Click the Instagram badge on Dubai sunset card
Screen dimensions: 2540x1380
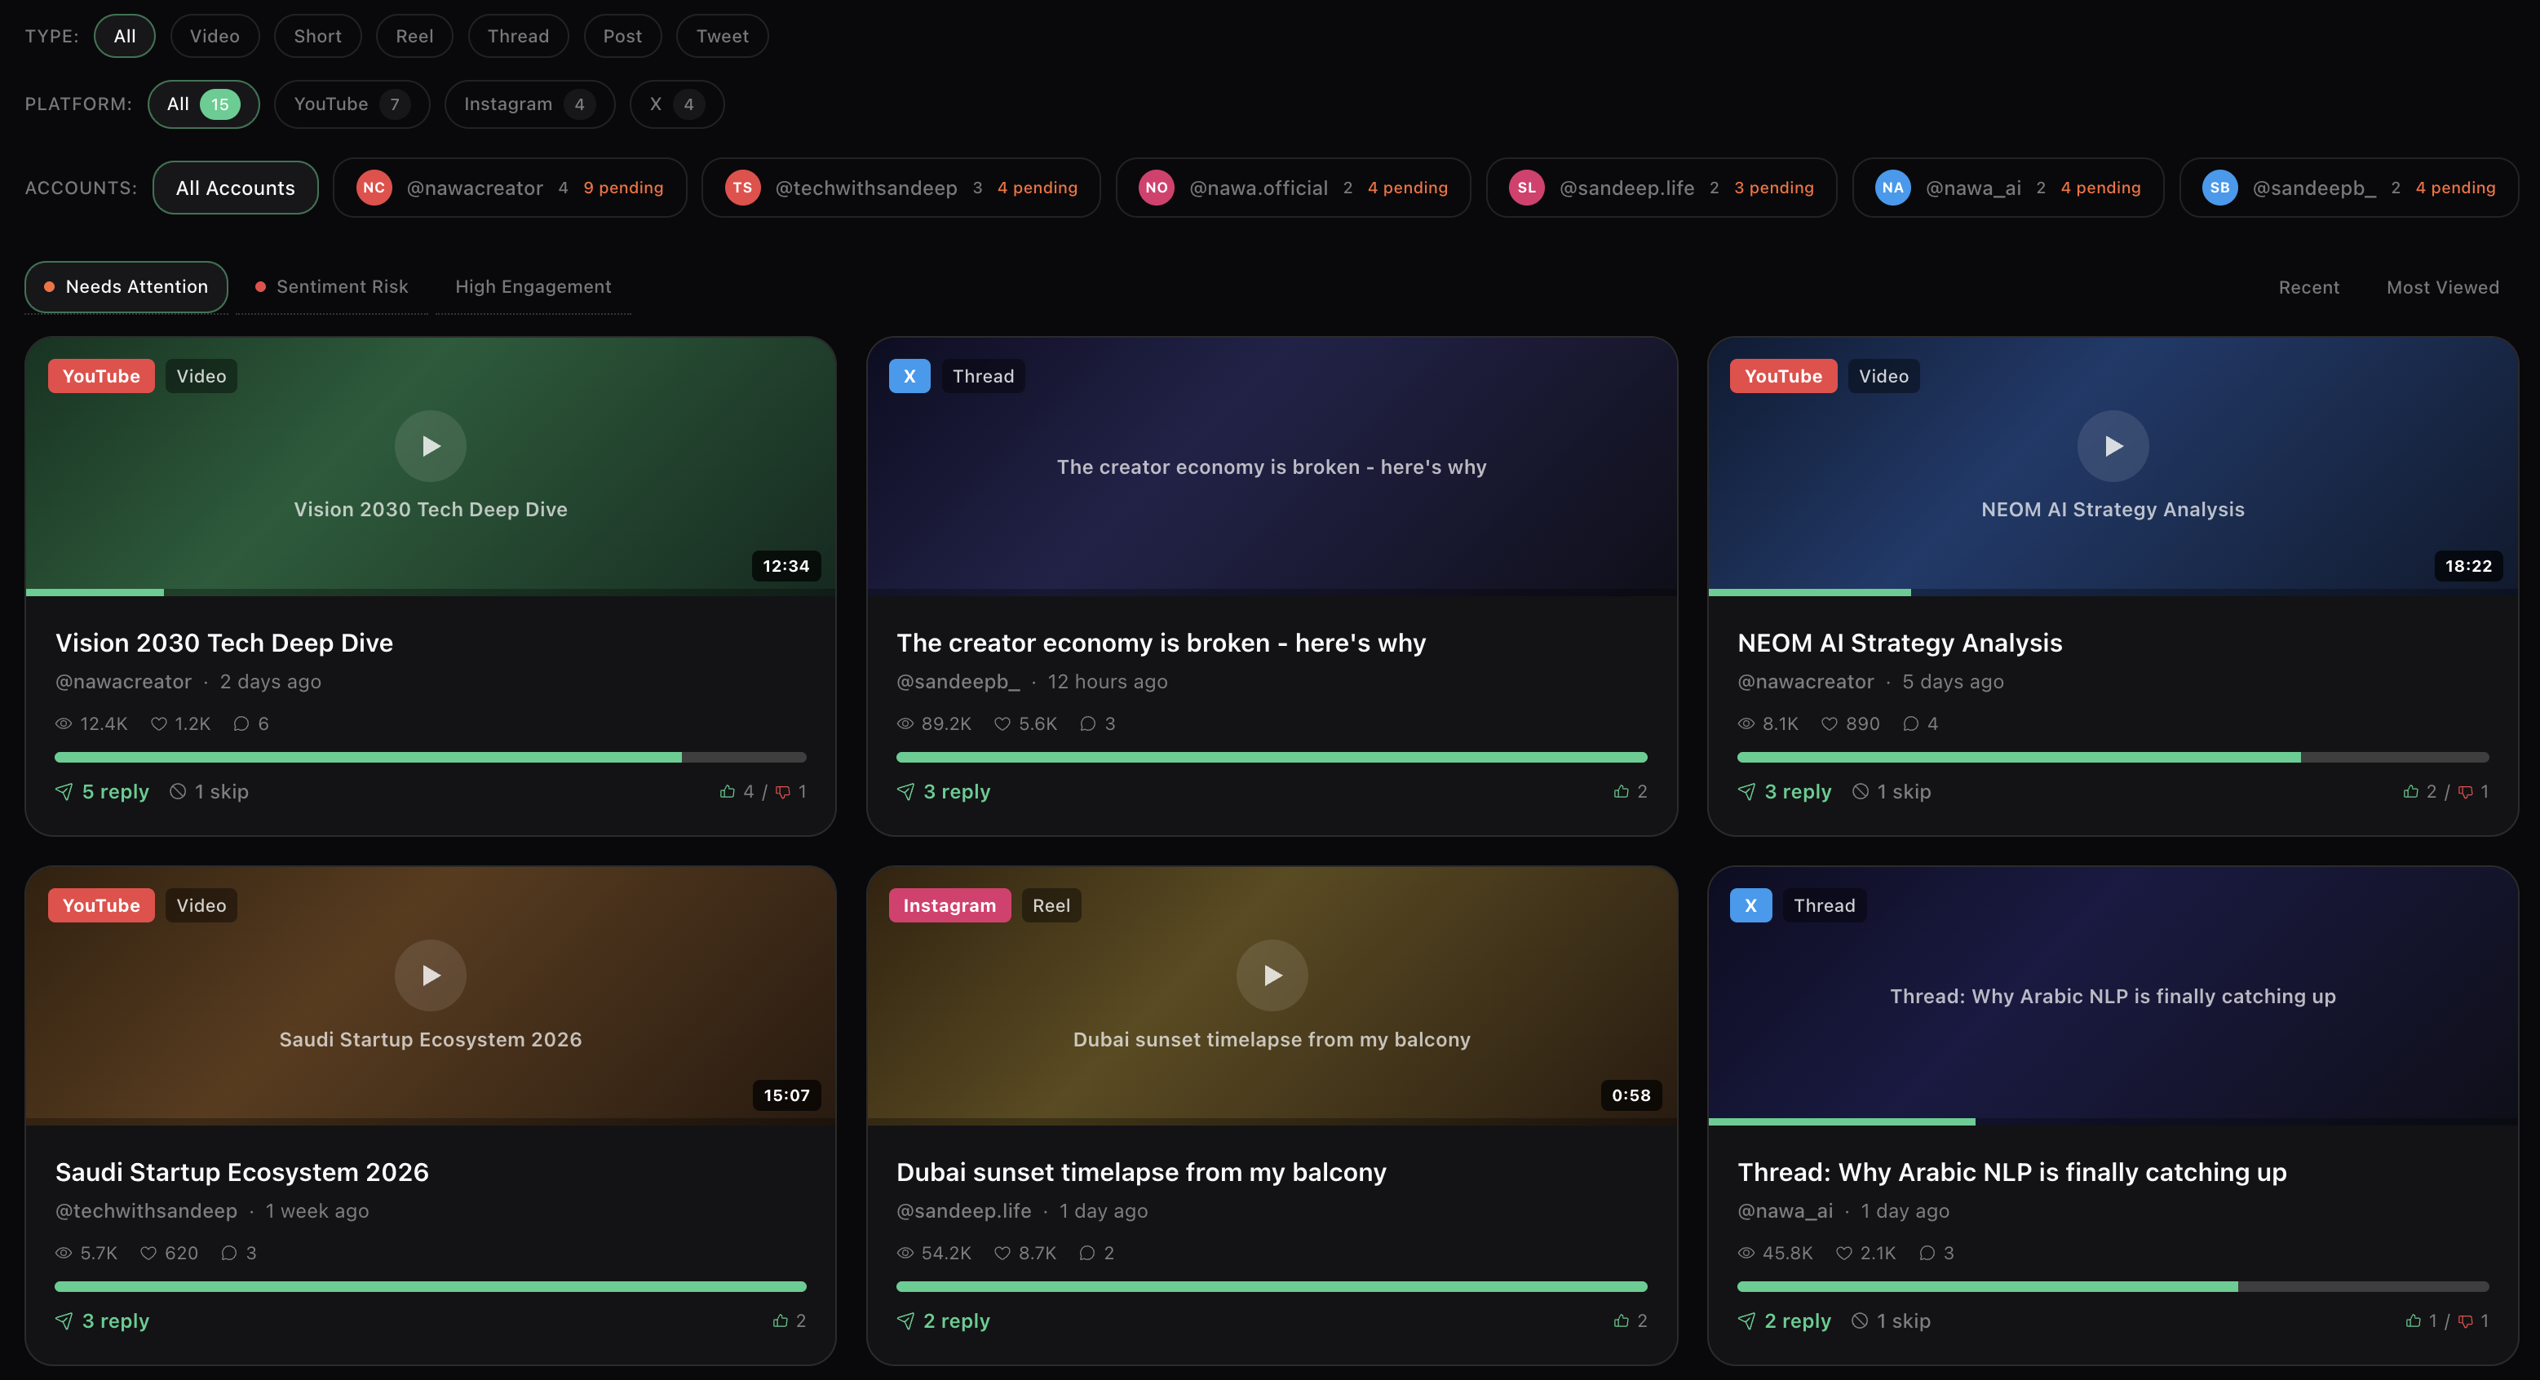click(x=949, y=905)
